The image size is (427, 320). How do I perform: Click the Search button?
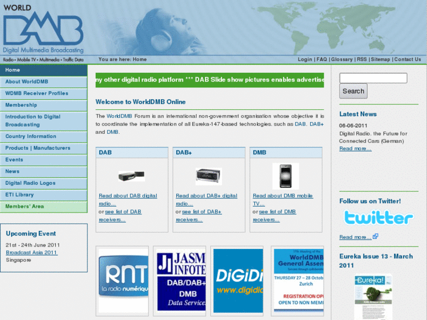coord(353,91)
